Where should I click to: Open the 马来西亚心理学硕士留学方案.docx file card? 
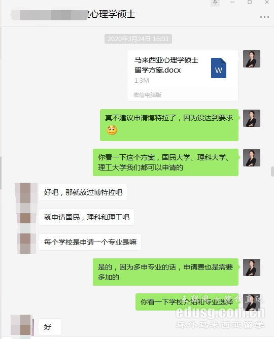click(x=183, y=76)
